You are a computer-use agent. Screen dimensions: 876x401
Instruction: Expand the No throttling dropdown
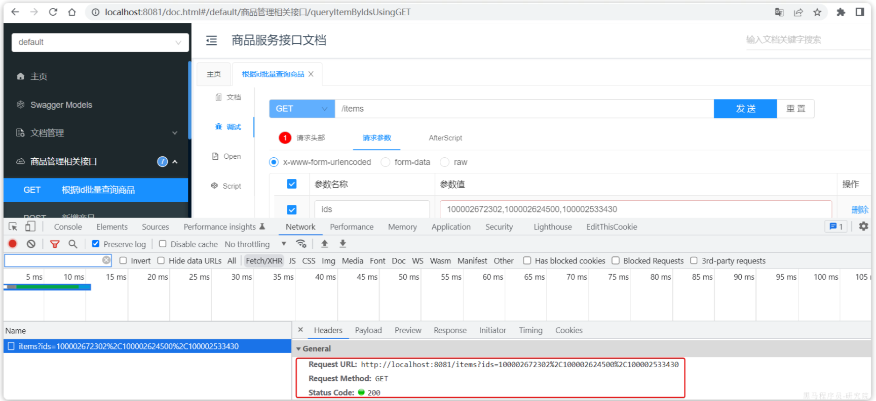(255, 244)
